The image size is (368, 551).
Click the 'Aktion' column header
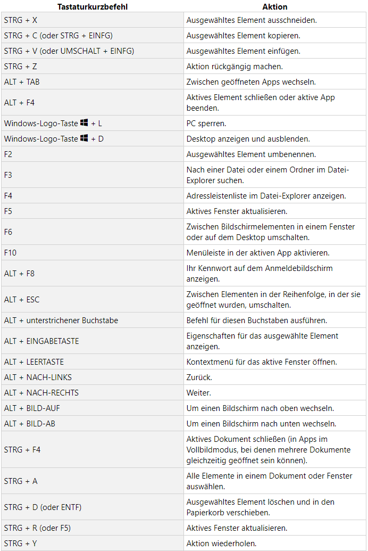[x=275, y=7]
